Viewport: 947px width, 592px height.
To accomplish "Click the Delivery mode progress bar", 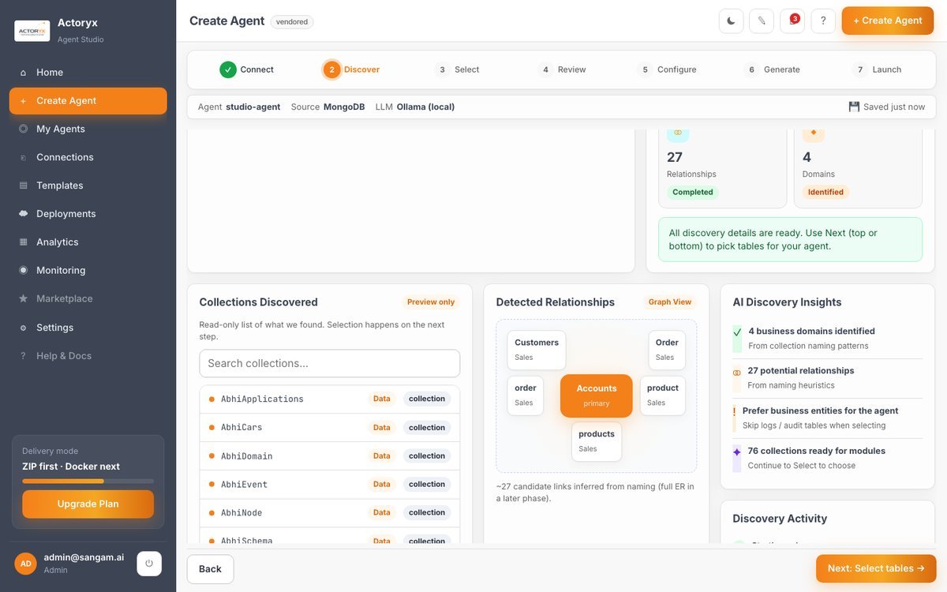I will (x=88, y=481).
